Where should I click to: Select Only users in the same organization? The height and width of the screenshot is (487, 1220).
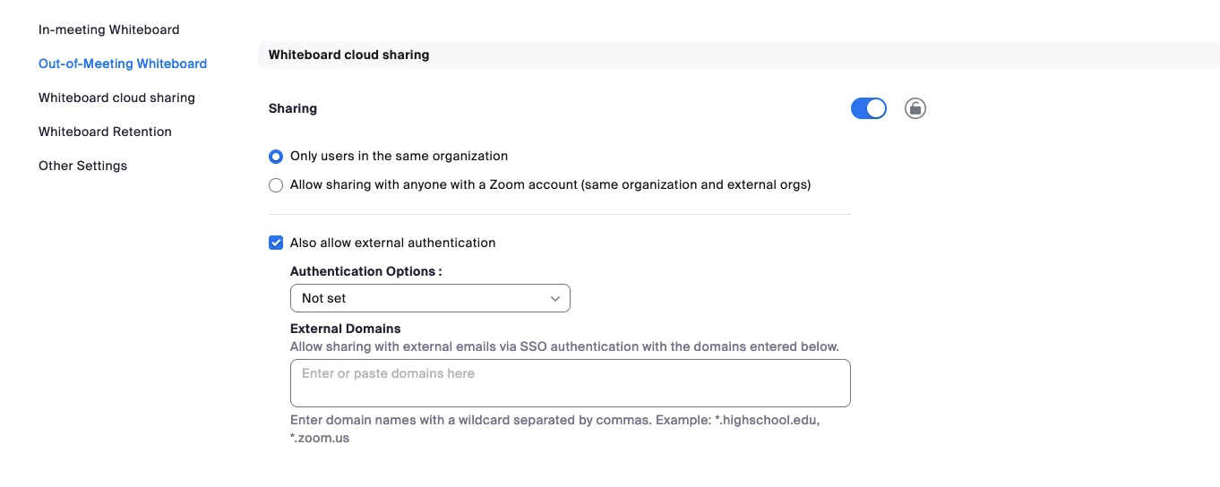coord(276,157)
